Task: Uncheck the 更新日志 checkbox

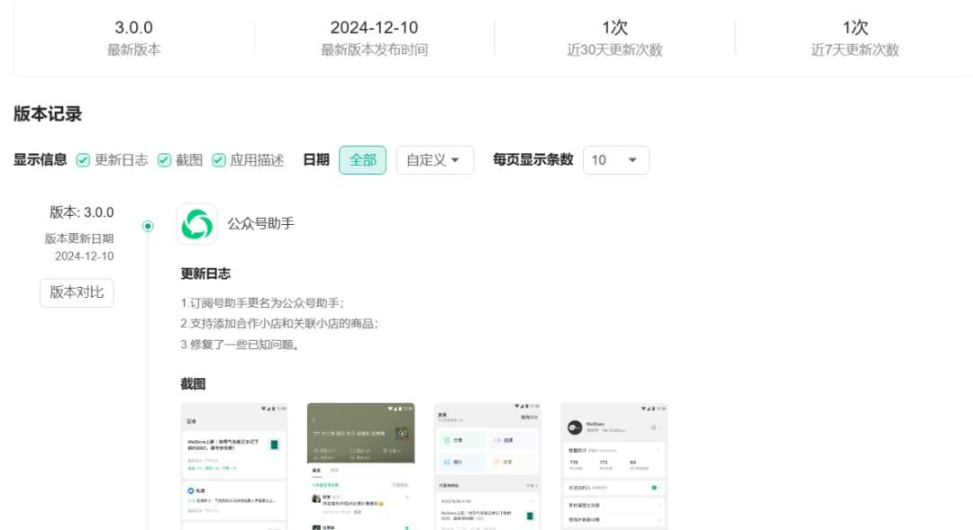Action: [x=83, y=160]
